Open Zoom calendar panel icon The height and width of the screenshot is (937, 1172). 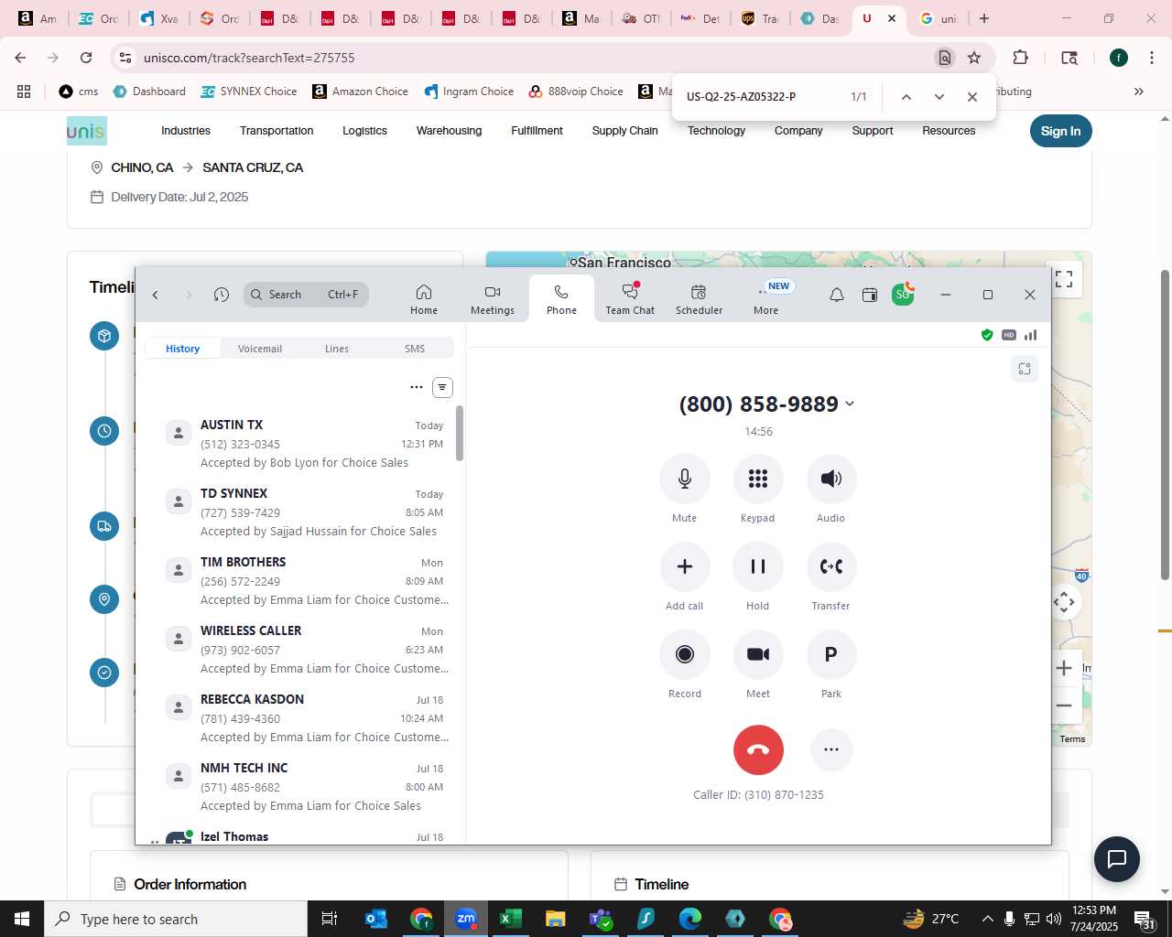[x=870, y=295]
